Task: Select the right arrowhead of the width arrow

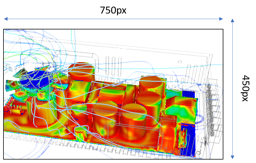Action: click(221, 19)
